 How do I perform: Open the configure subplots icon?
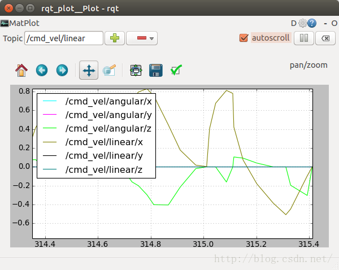(136, 70)
